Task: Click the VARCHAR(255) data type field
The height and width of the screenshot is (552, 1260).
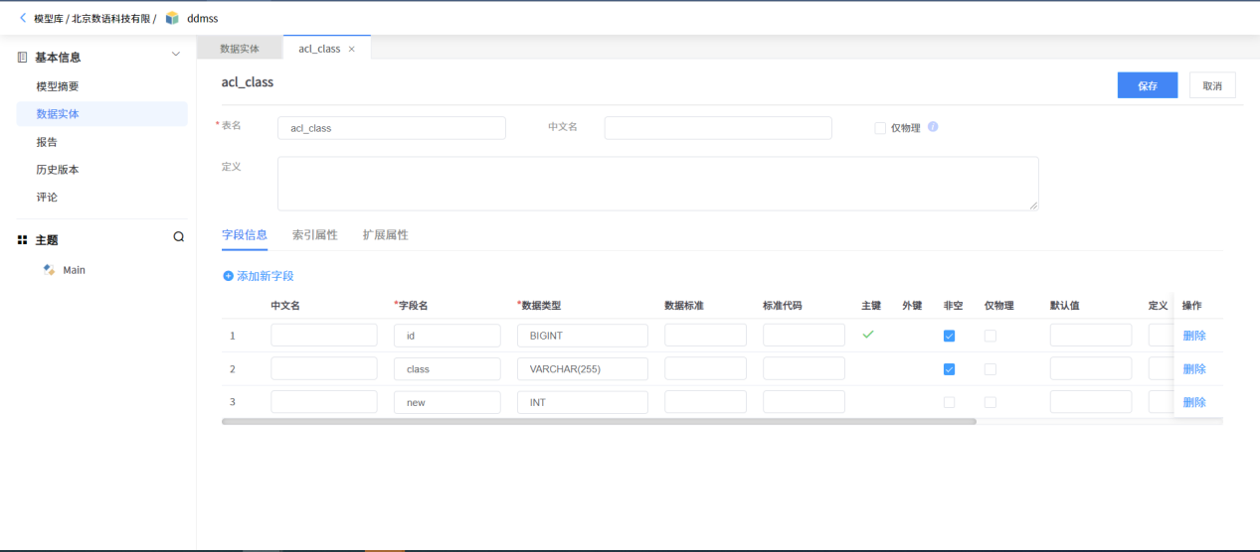Action: [x=583, y=369]
